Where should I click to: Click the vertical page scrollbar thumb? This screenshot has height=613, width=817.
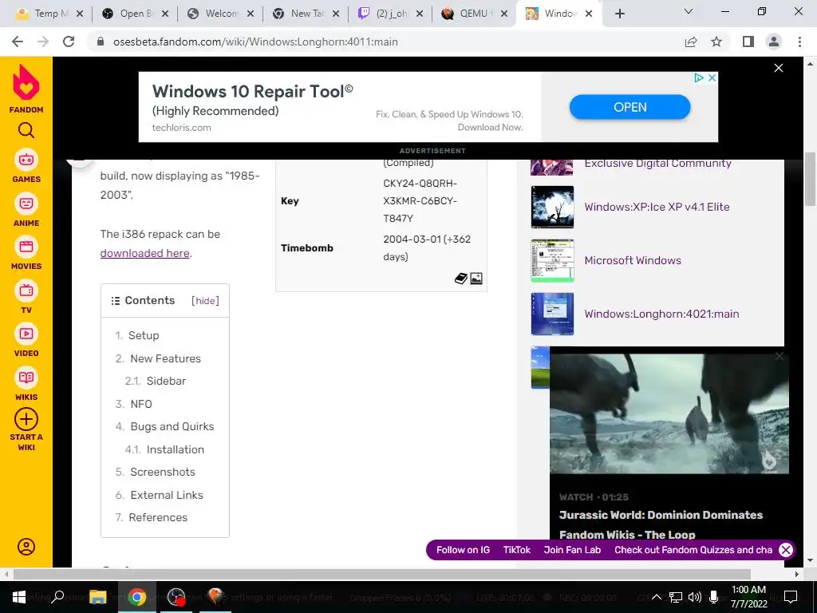click(x=810, y=179)
